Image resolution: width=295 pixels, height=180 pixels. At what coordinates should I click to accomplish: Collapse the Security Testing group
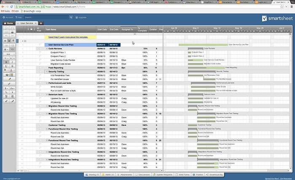point(47,71)
